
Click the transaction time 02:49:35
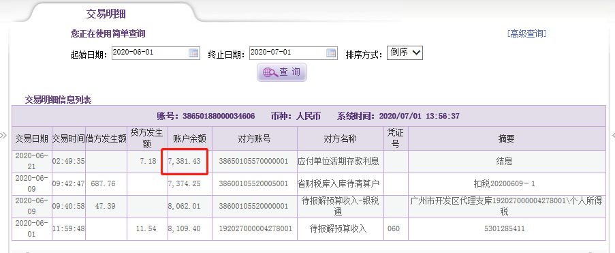pyautogui.click(x=69, y=162)
